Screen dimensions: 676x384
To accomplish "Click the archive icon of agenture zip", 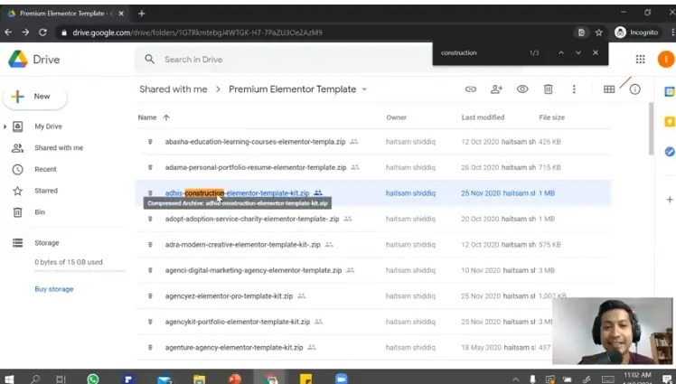I will [150, 347].
